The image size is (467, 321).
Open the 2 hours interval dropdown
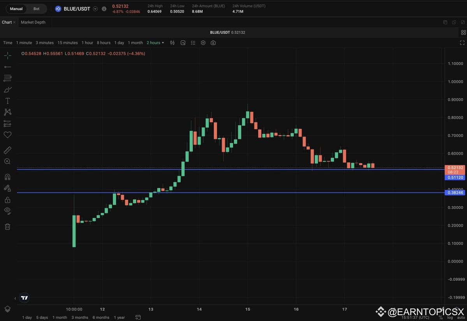click(155, 43)
